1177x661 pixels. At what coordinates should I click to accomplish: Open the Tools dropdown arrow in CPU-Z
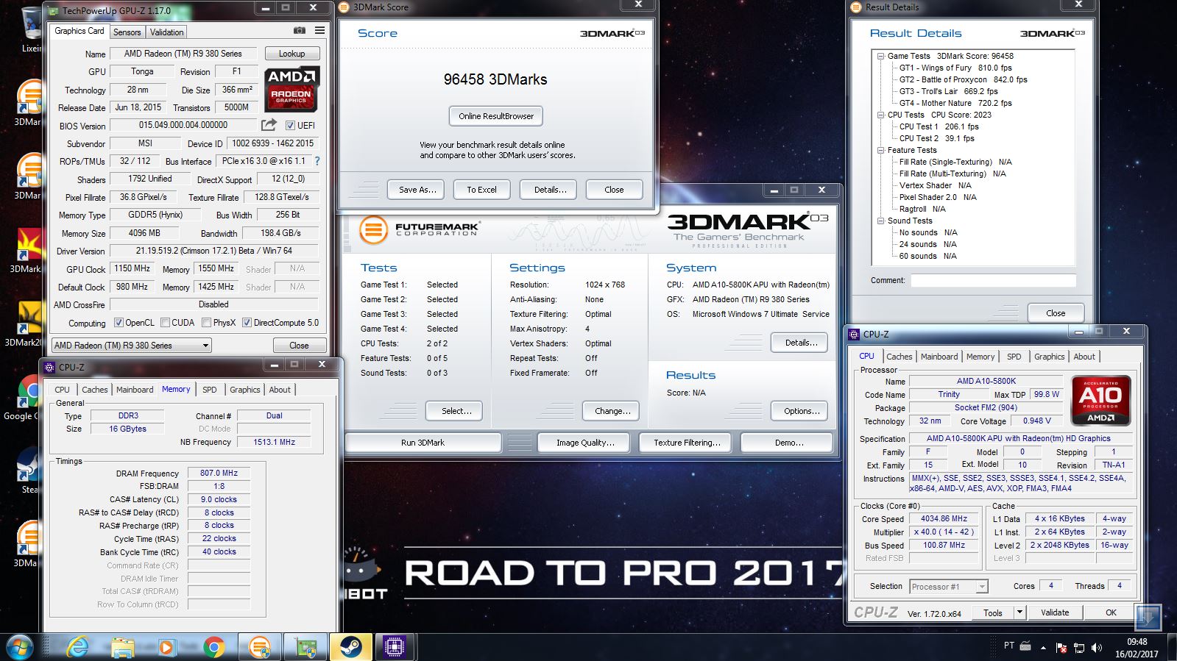pos(1019,612)
